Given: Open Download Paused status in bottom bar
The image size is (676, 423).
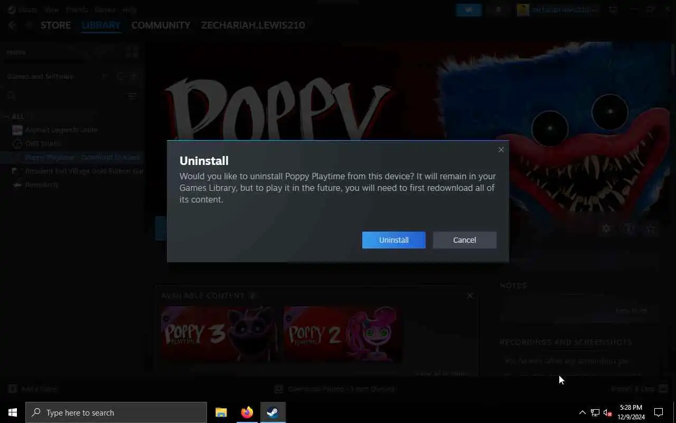Looking at the screenshot, I should (335, 389).
